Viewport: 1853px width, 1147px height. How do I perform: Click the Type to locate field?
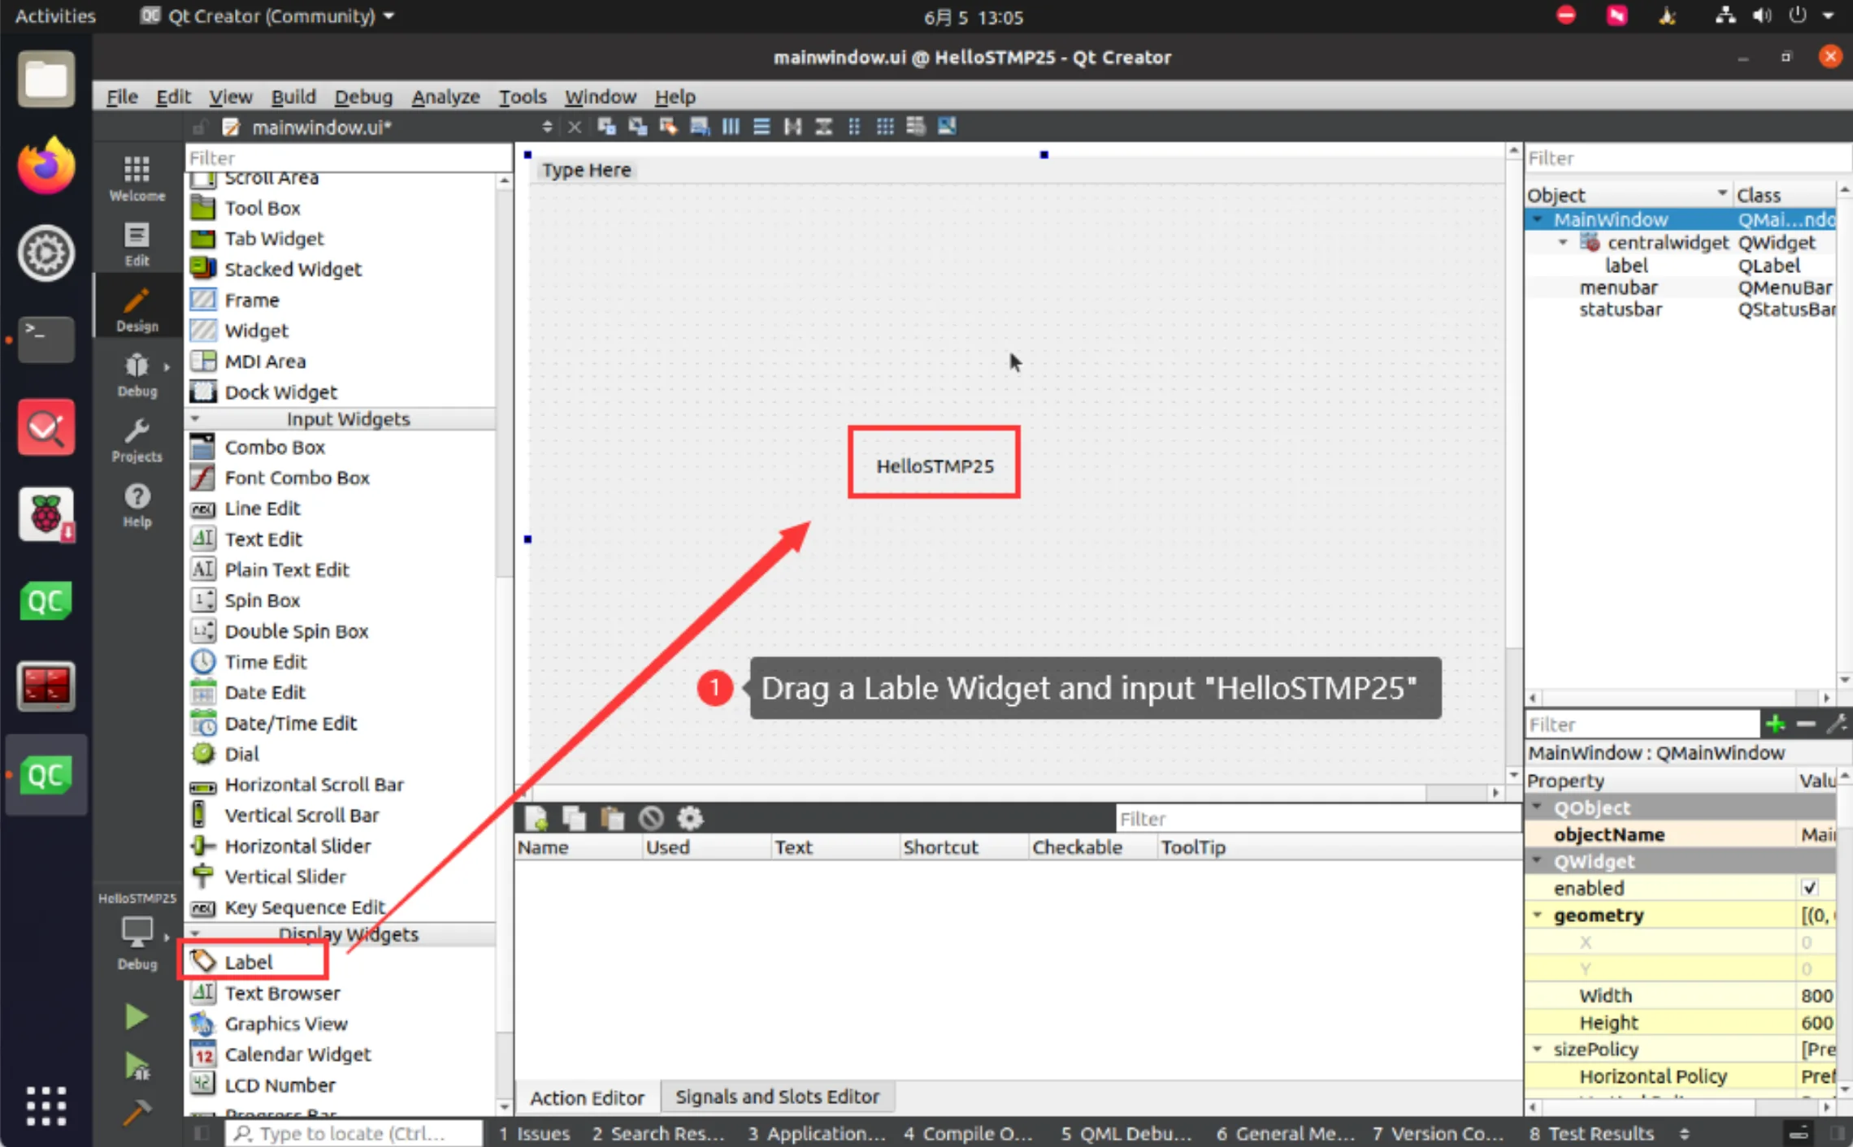coord(354,1133)
